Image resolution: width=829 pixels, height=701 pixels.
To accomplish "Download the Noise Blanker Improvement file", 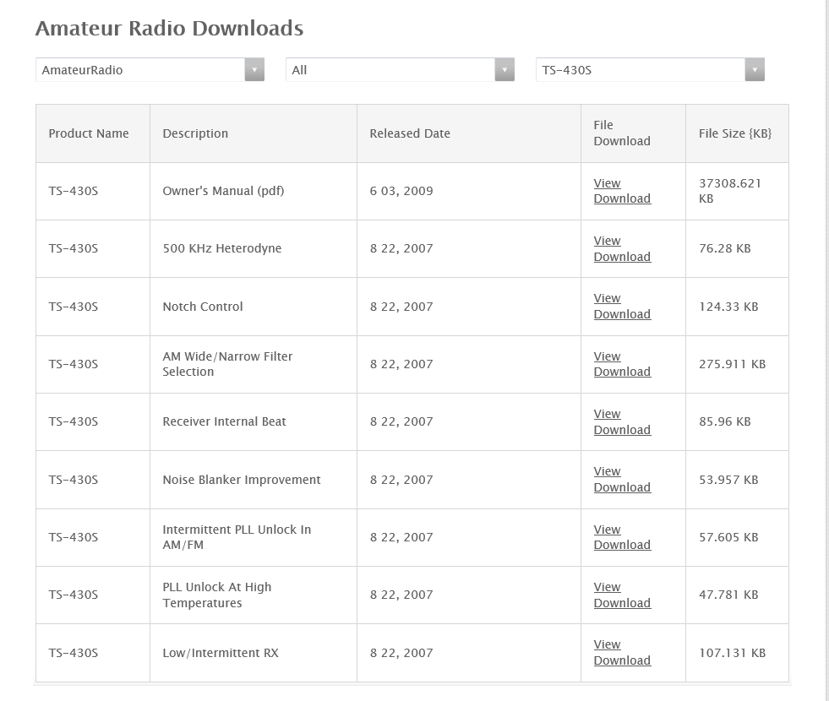I will coord(622,487).
